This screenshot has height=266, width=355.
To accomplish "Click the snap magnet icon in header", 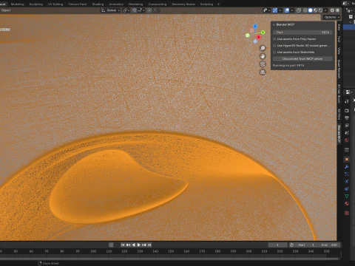I will pyautogui.click(x=135, y=10).
